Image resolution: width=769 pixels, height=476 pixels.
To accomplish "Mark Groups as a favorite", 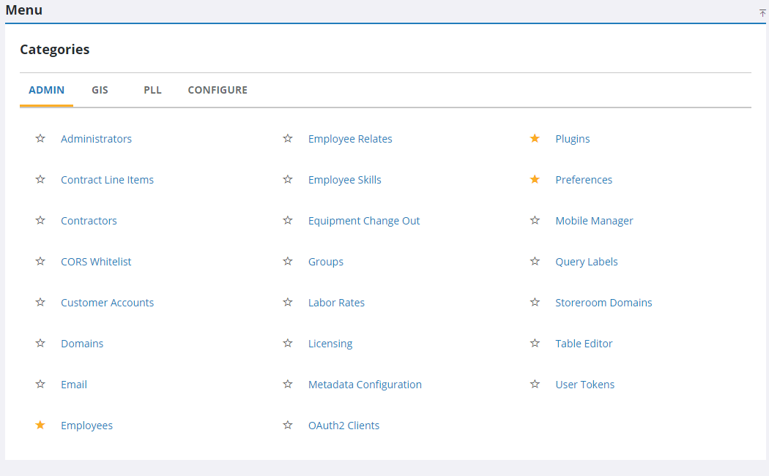I will pos(288,261).
